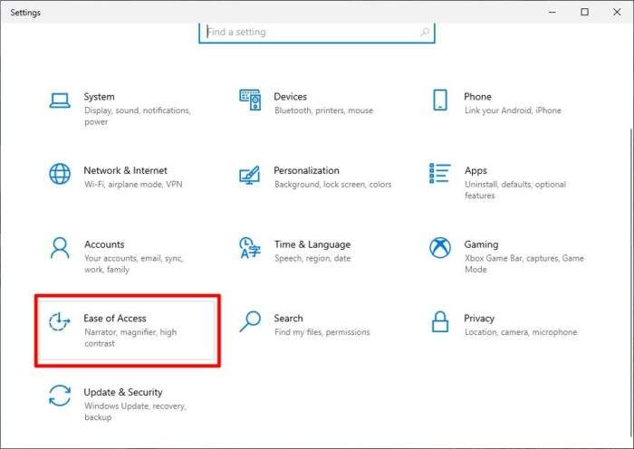Viewport: 634px width, 449px height.
Task: Select the Search magnifying glass icon
Action: [250, 321]
